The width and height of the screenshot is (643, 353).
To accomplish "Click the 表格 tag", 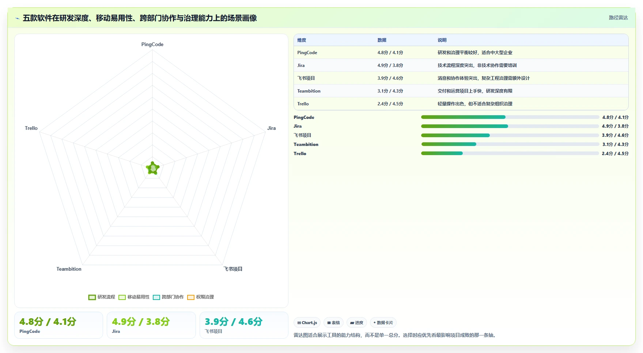I will click(333, 323).
